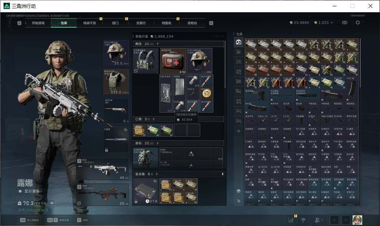Toggle the pin icon on 安全箱 header
The width and height of the screenshot is (380, 226).
click(x=222, y=174)
